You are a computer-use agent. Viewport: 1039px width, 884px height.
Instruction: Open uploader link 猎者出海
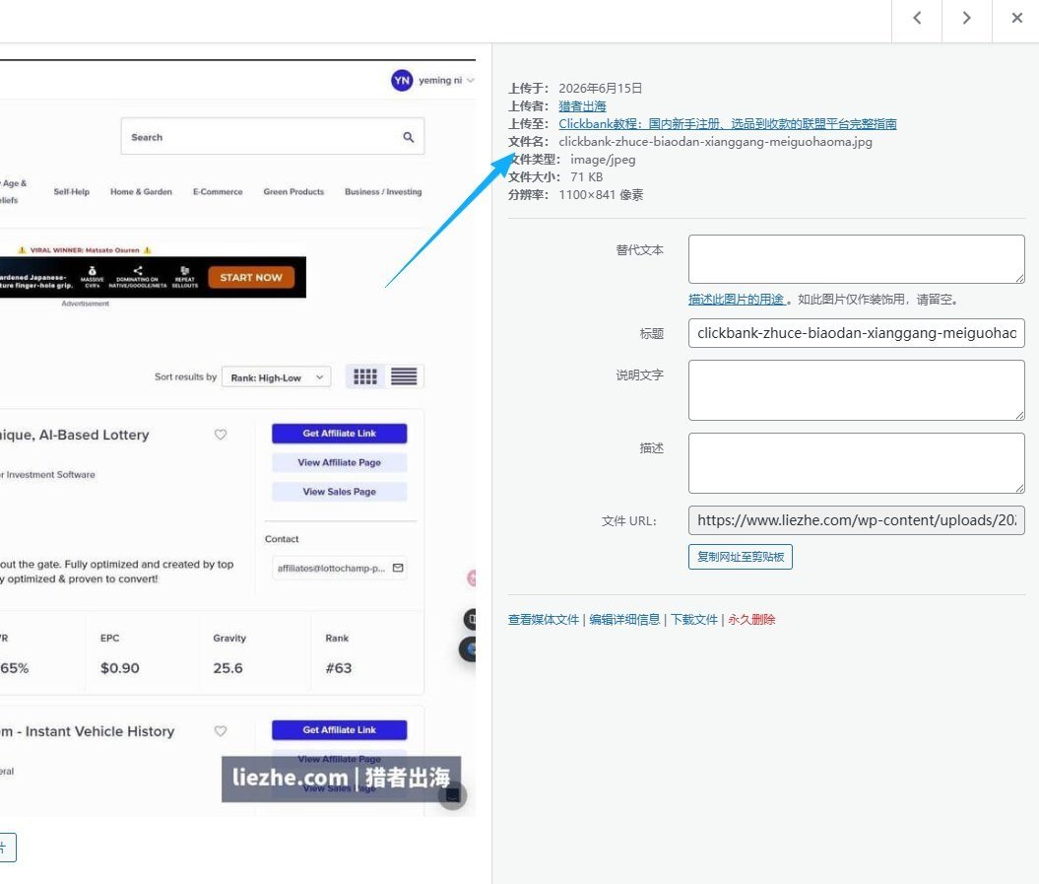[582, 106]
